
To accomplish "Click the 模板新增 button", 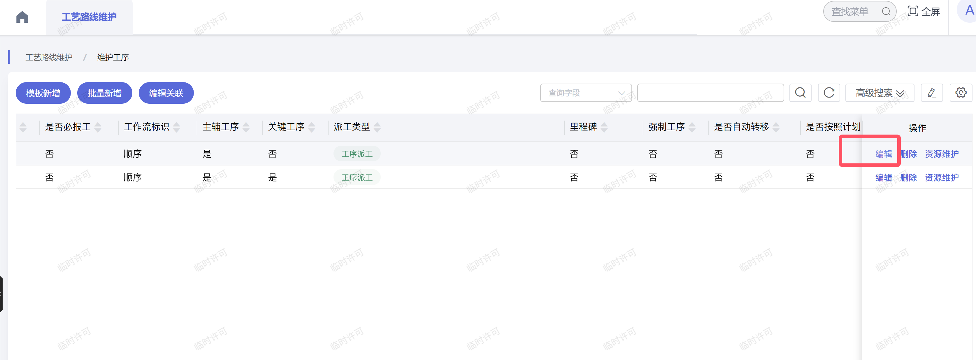I will click(43, 93).
